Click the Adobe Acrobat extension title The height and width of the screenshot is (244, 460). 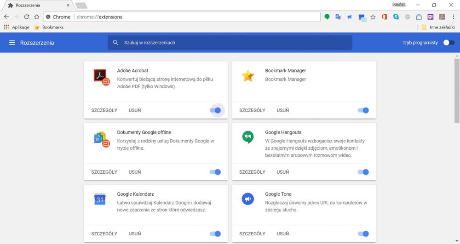(132, 71)
